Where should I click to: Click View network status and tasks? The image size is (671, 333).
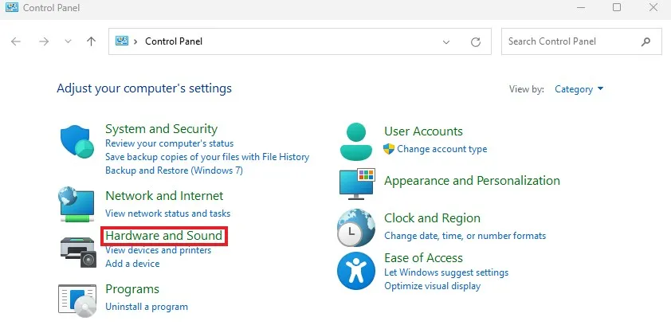[167, 214]
